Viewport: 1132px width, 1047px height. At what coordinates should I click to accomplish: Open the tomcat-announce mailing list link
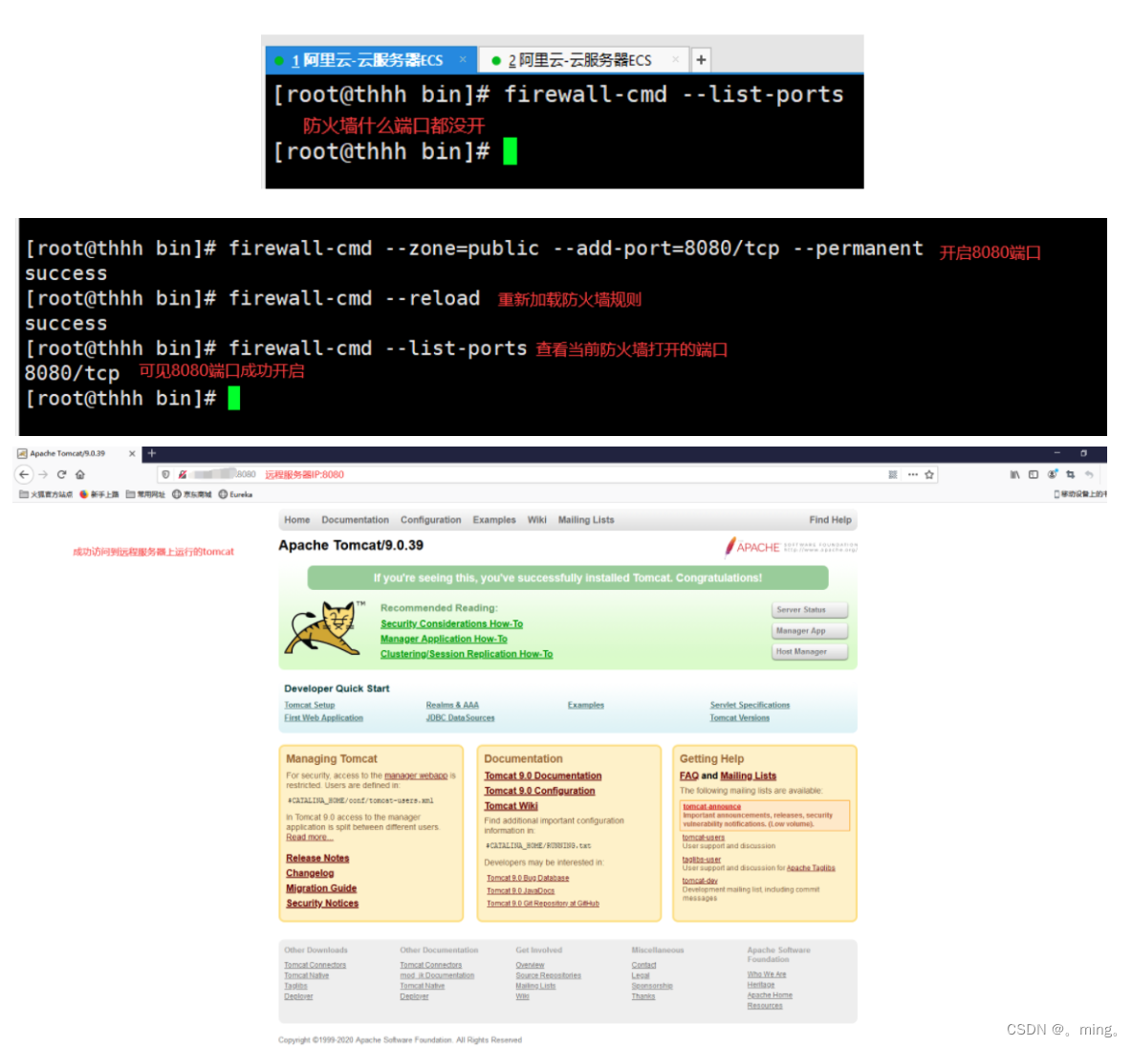click(712, 807)
